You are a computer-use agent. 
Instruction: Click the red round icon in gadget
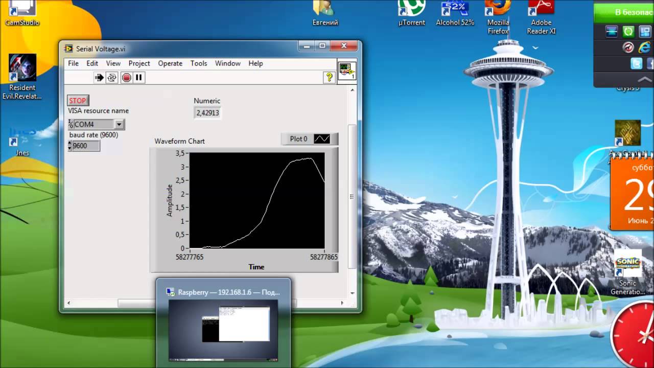coord(628,48)
